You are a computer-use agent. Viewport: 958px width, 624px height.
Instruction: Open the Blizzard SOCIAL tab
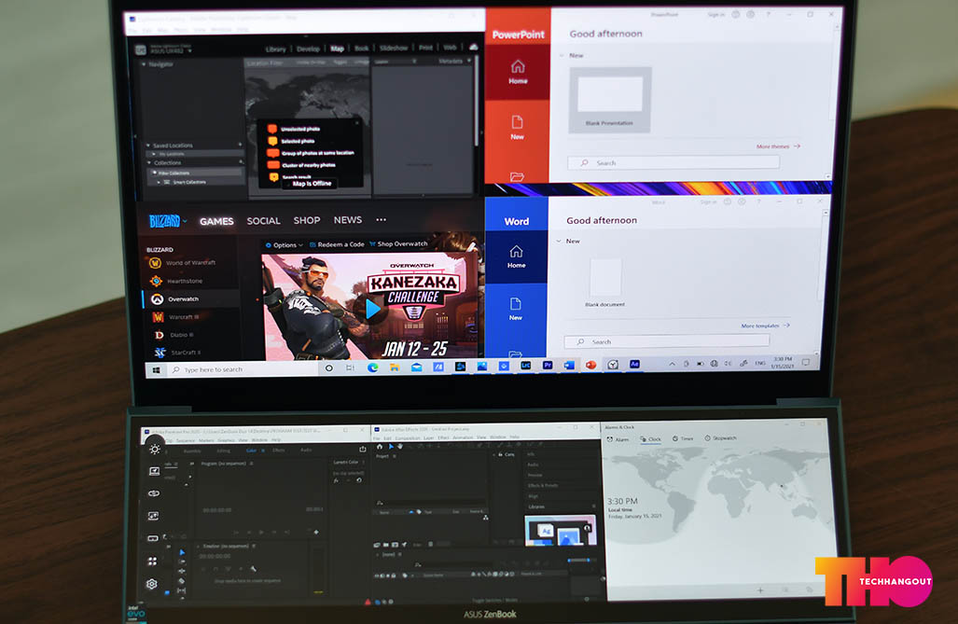coord(263,221)
